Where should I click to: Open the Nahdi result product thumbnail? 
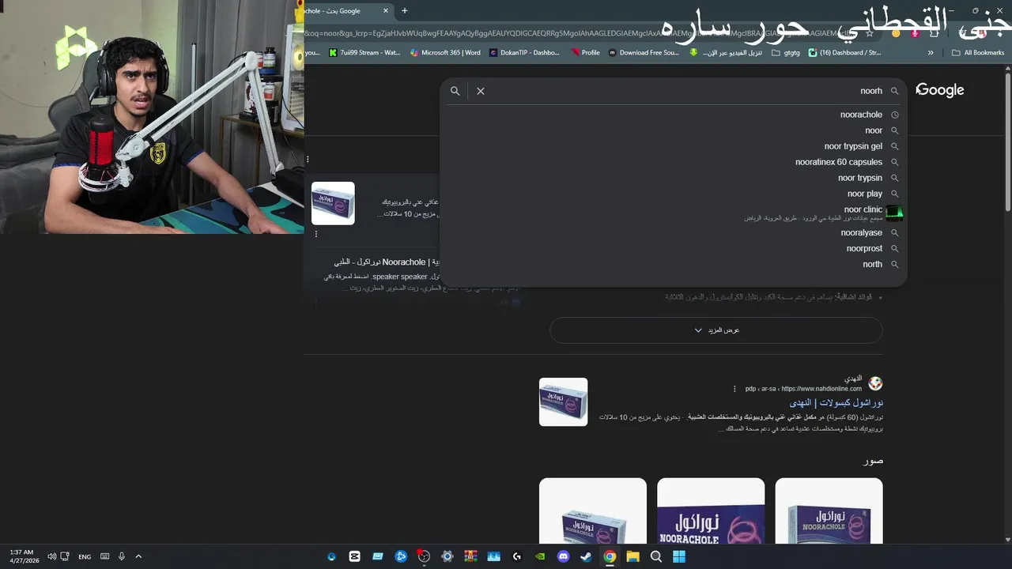[563, 402]
